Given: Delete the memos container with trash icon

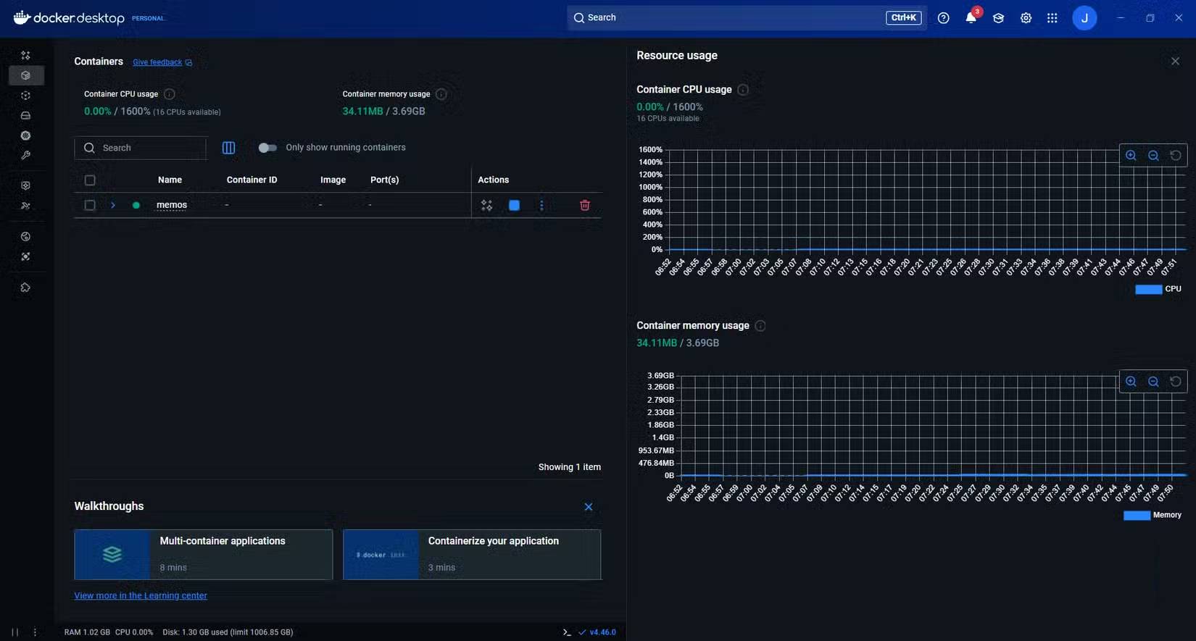Looking at the screenshot, I should click(x=584, y=206).
